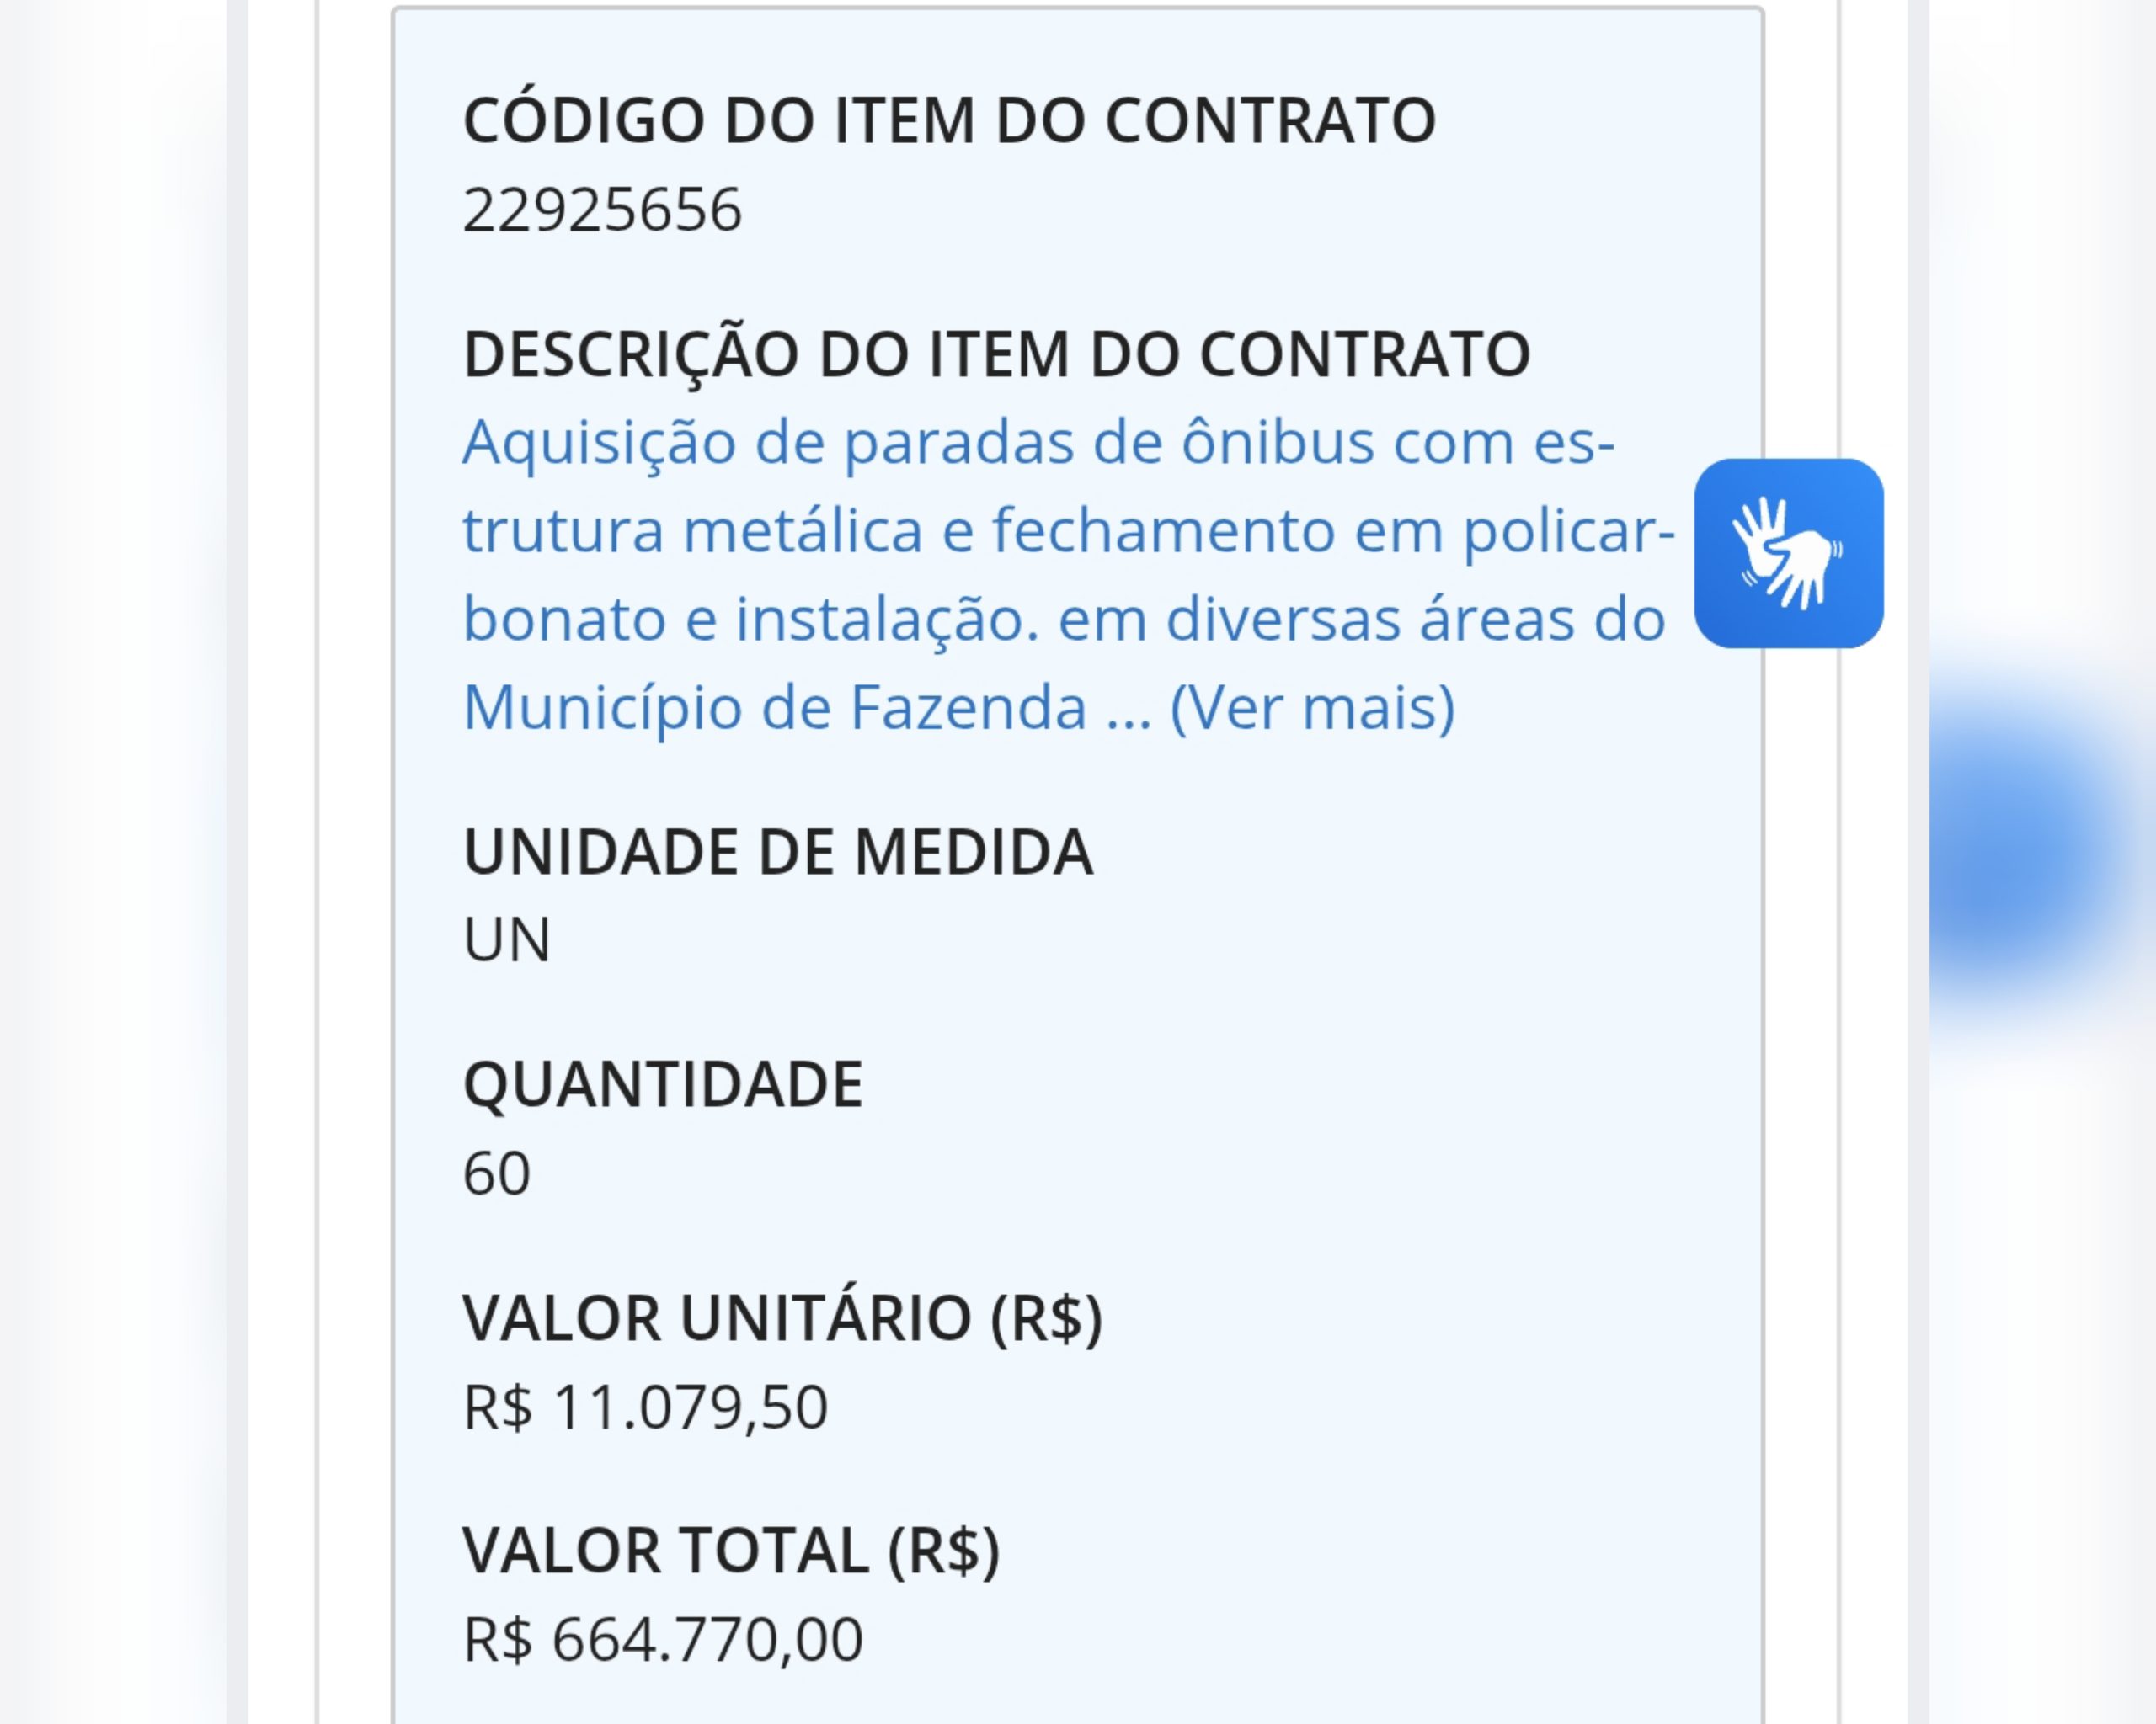Open the VLibras sign language widget
This screenshot has height=1724, width=2156.
pyautogui.click(x=1788, y=553)
